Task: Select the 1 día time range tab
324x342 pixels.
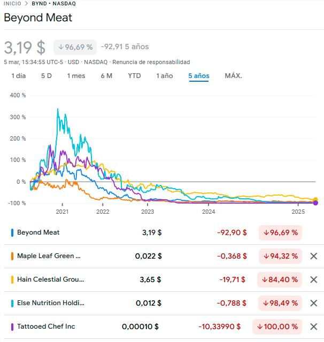Action: 19,76
